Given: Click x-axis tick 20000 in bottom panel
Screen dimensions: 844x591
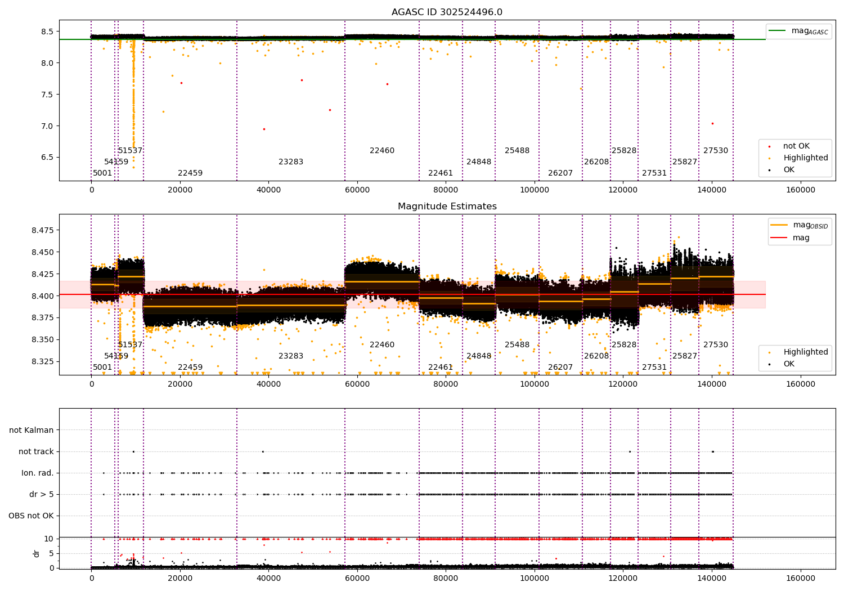Looking at the screenshot, I should [180, 578].
